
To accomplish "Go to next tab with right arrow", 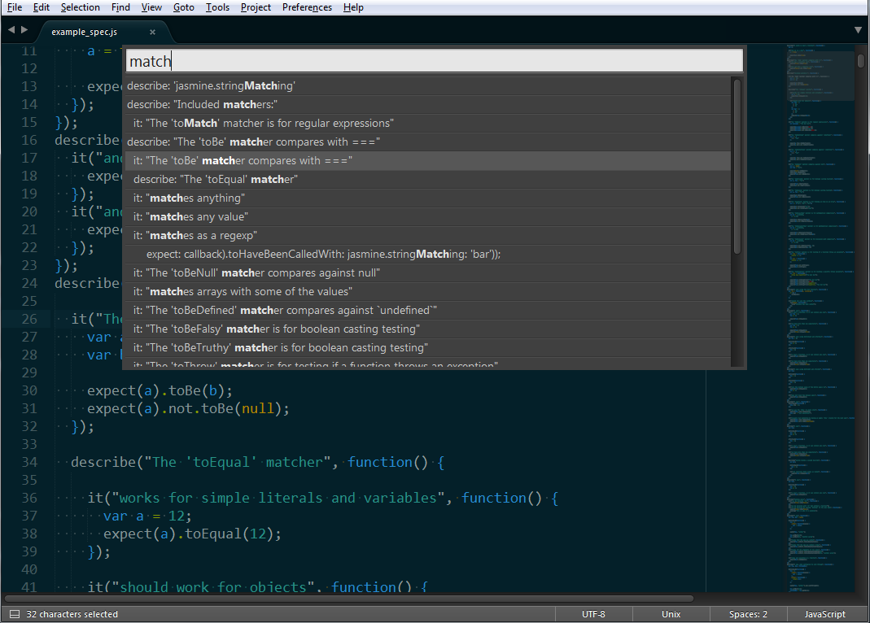I will point(24,30).
